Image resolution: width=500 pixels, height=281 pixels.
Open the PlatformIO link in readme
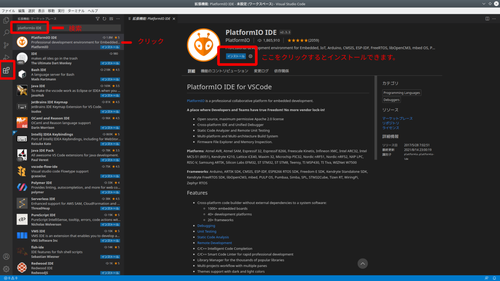click(196, 101)
